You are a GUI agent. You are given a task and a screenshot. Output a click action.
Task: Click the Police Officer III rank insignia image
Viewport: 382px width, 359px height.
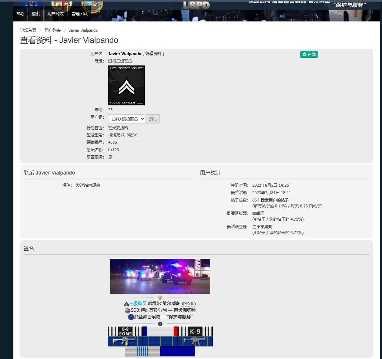[126, 85]
